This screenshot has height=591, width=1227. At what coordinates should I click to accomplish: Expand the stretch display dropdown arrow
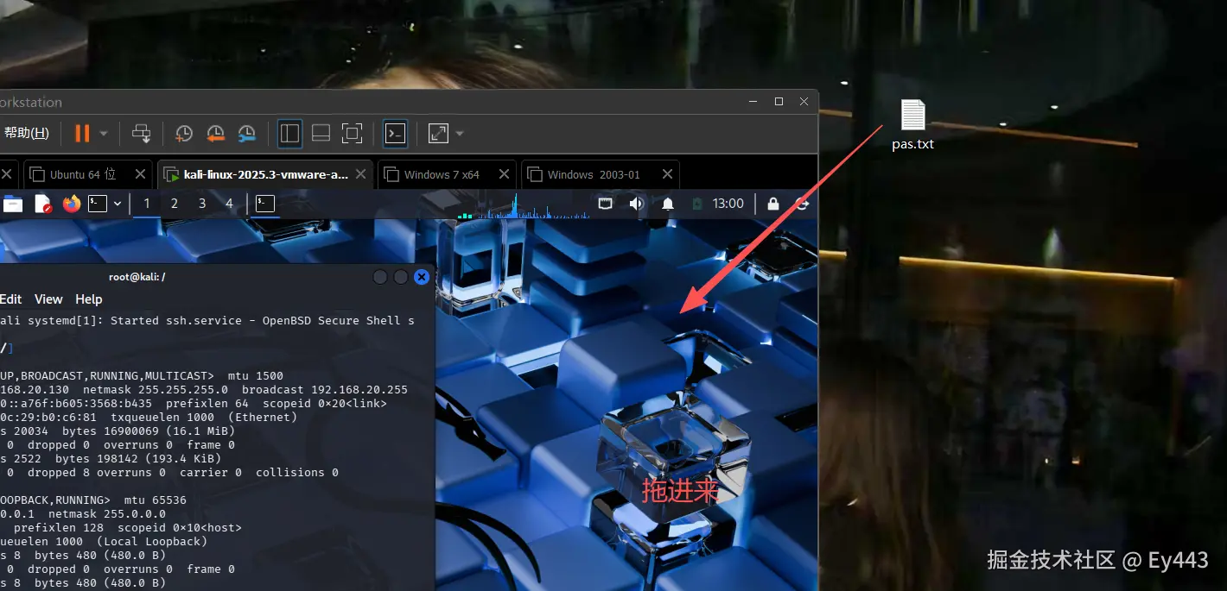[x=460, y=134]
